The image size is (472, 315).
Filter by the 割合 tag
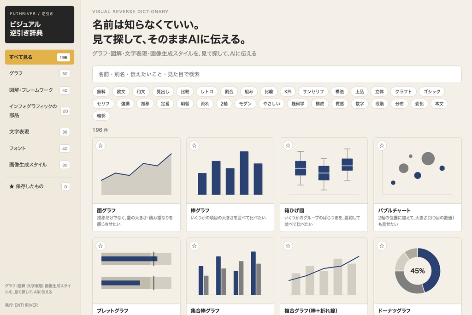pyautogui.click(x=229, y=92)
